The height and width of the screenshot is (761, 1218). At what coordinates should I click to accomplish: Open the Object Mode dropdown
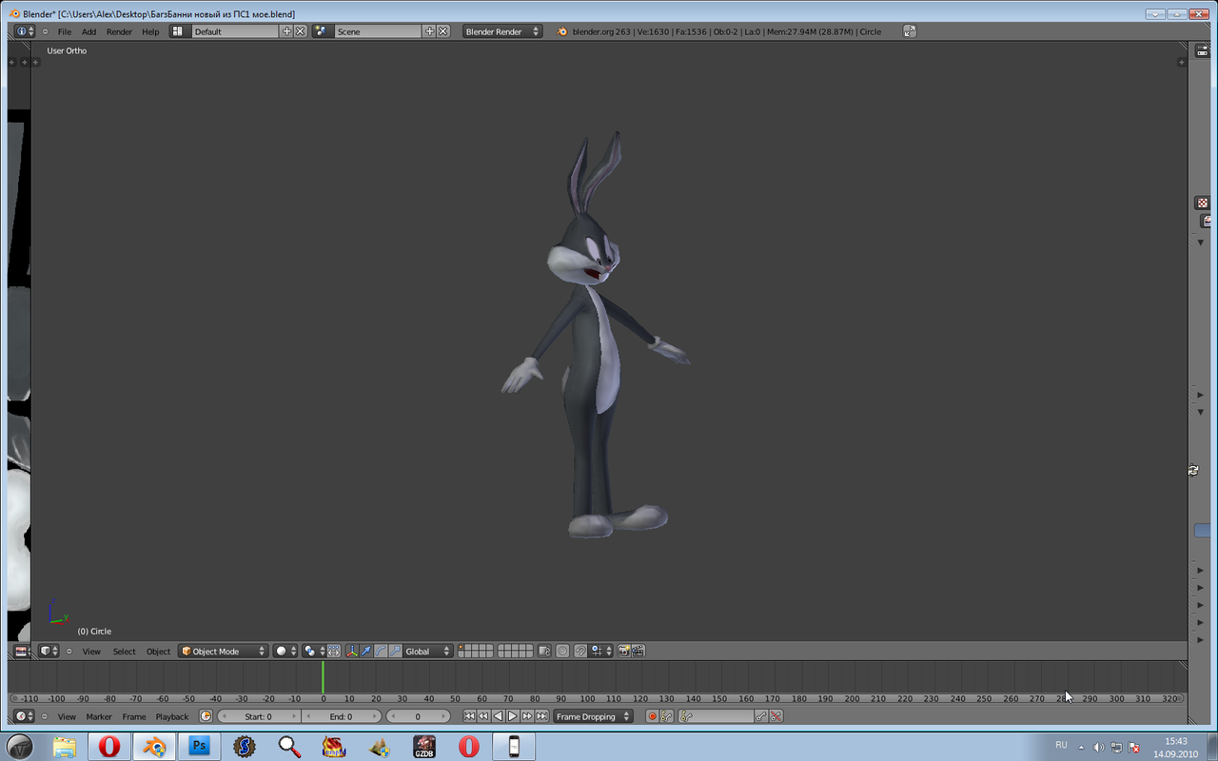[224, 652]
